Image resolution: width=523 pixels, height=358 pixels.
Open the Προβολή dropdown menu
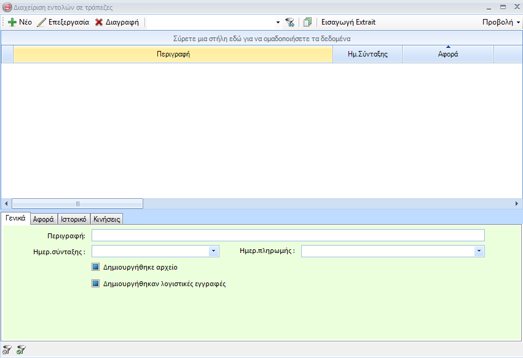pyautogui.click(x=501, y=22)
